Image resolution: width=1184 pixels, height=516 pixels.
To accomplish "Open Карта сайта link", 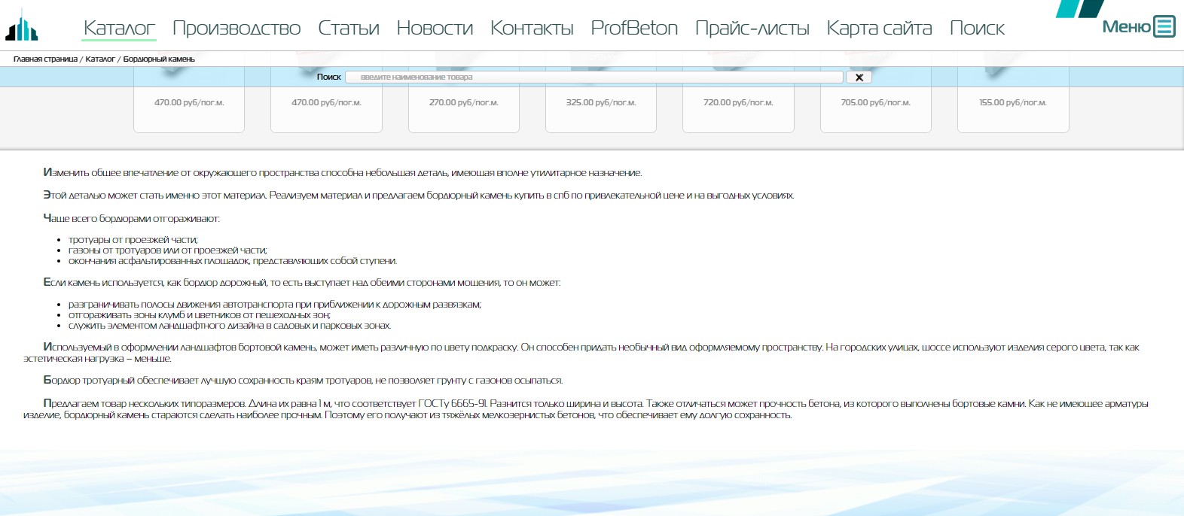I will tap(879, 28).
